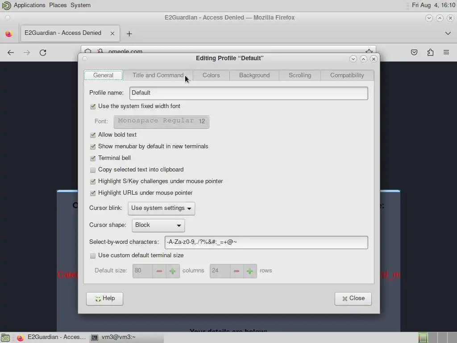Switch to the Scrolling tab

pyautogui.click(x=300, y=75)
